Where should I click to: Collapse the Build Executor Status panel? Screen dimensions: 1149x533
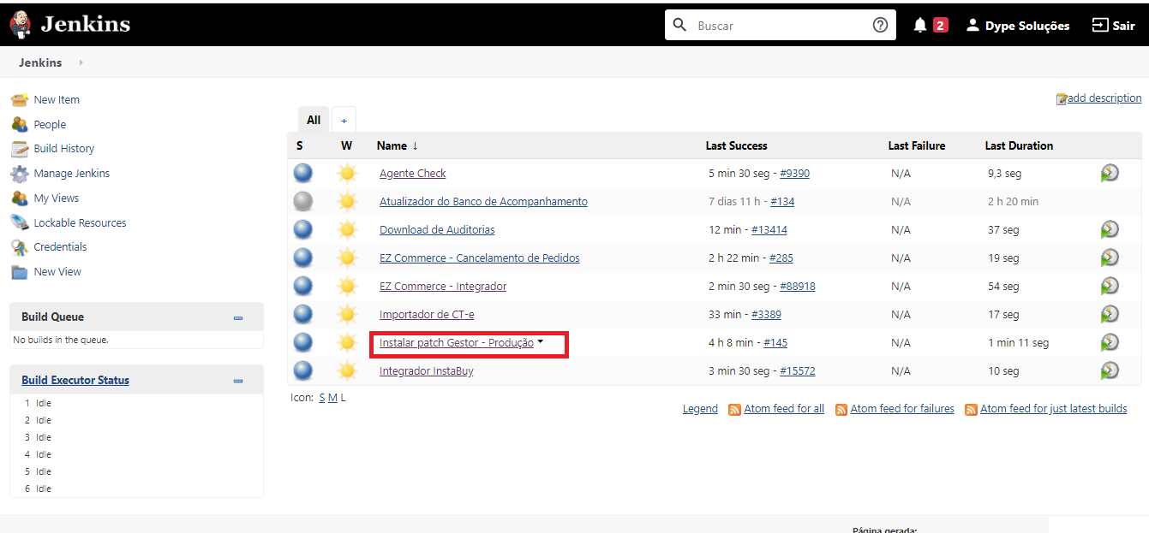238,381
